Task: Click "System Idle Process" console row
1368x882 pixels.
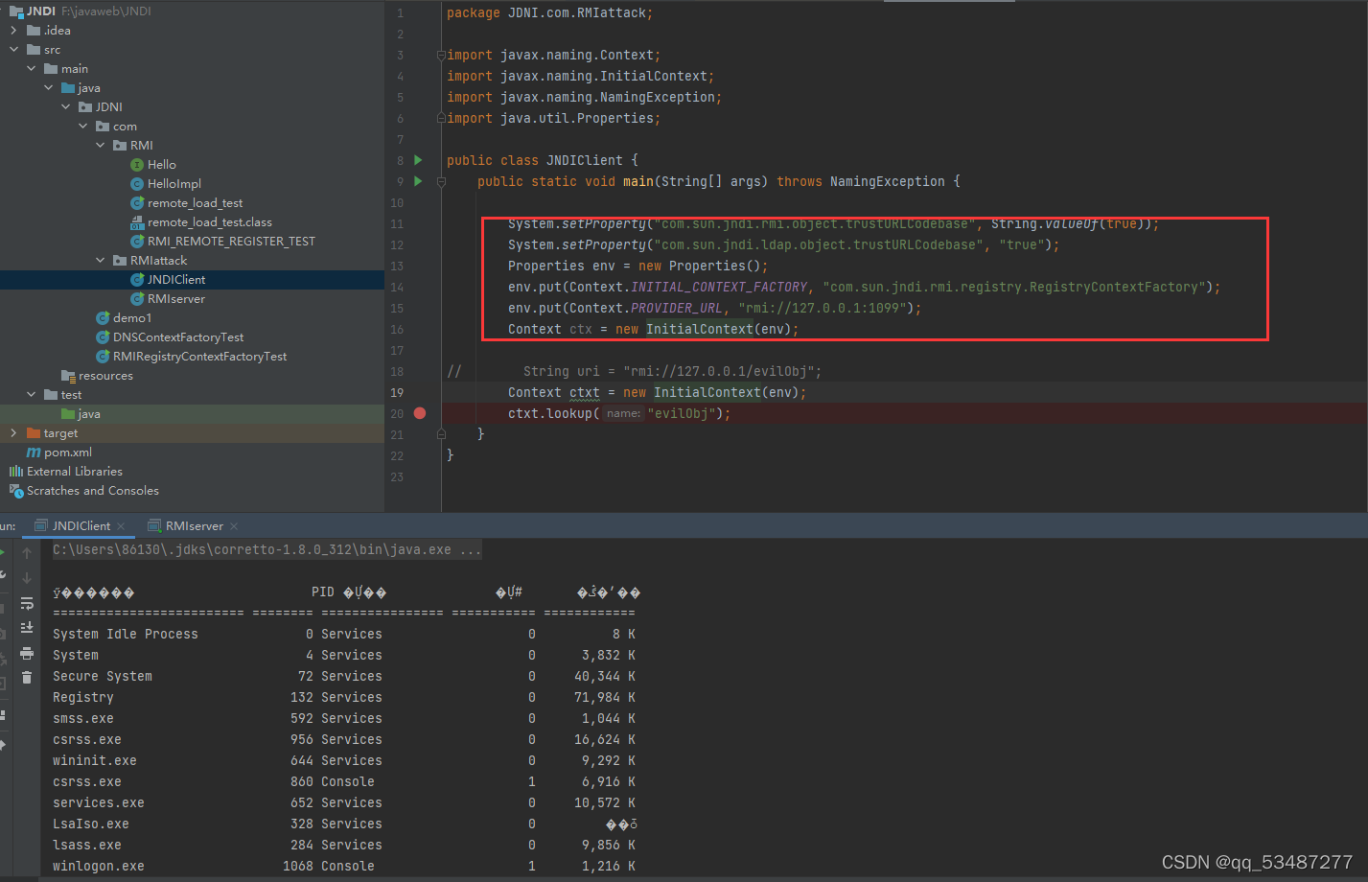Action: 344,634
